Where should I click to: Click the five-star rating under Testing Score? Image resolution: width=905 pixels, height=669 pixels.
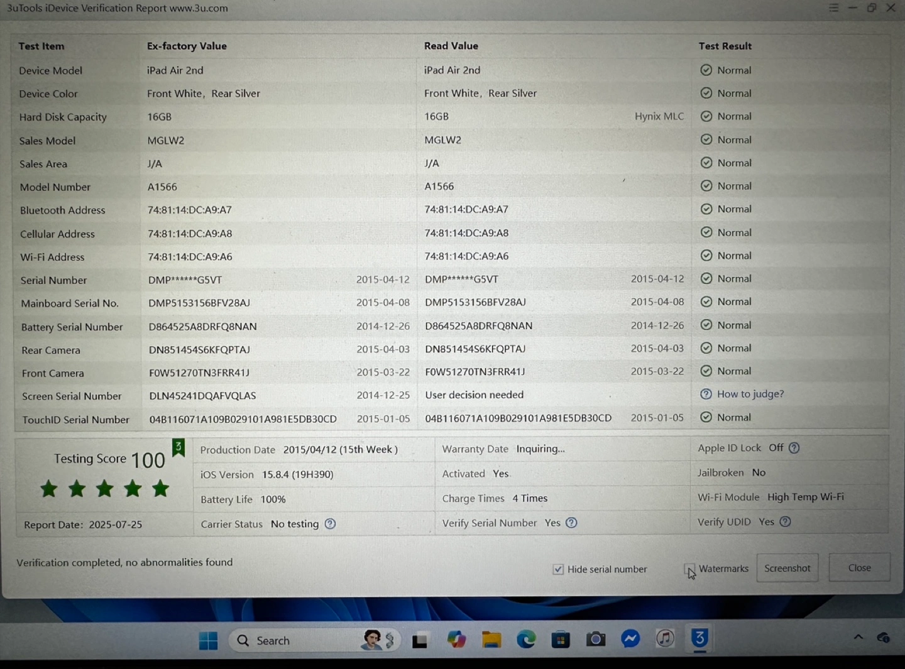pos(104,489)
